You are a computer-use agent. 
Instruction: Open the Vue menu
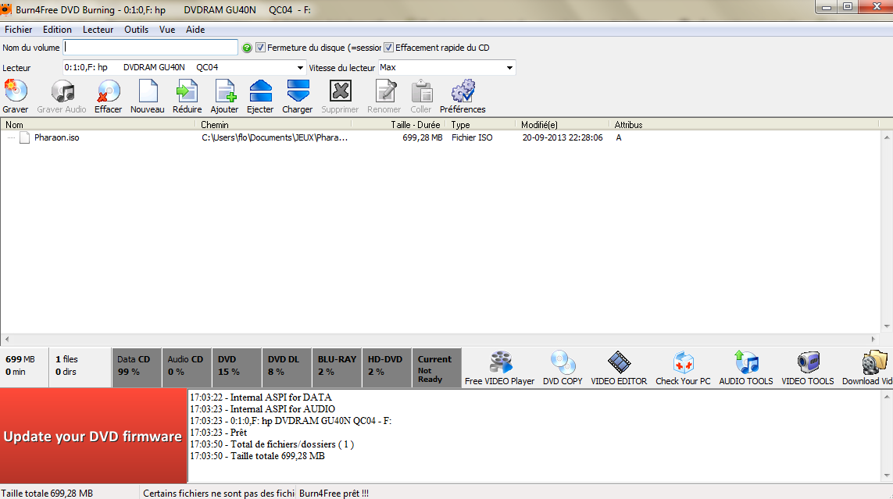(167, 30)
